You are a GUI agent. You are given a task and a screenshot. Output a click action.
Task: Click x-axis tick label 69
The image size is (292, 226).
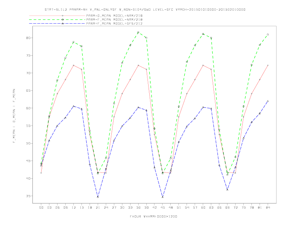tap(227, 208)
